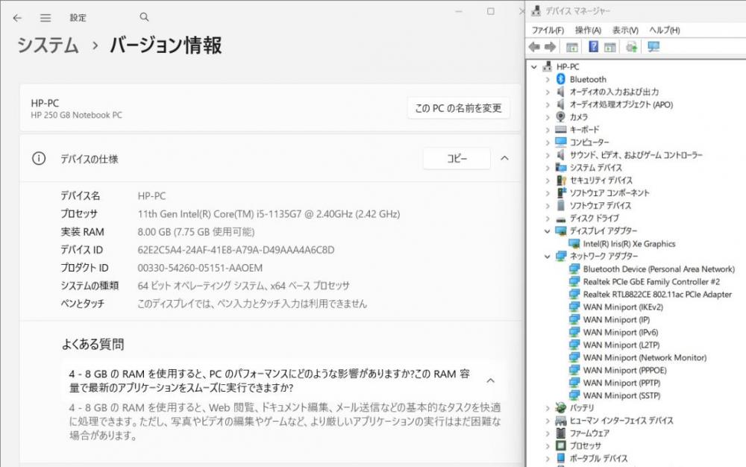Click the Intel Iris Xe Graphics adapter icon
The width and height of the screenshot is (746, 467).
574,243
